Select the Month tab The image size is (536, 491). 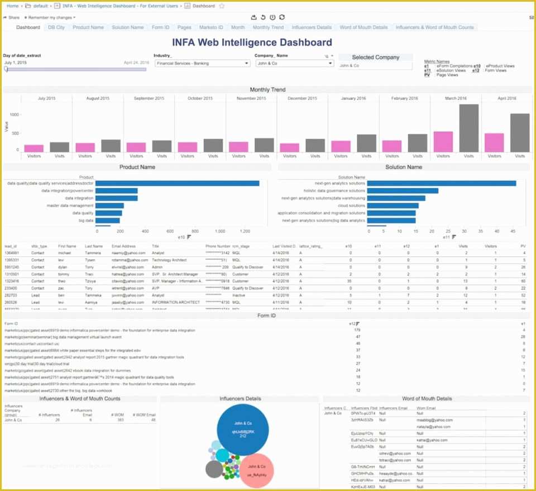238,27
